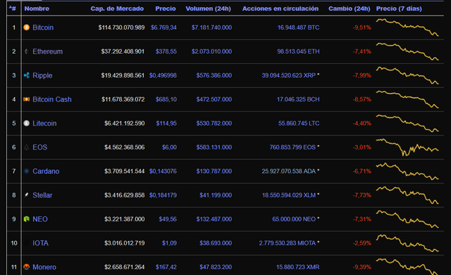This screenshot has height=275, width=451.
Task: Click Stellar volume $41.199.000
Action: coord(216,195)
